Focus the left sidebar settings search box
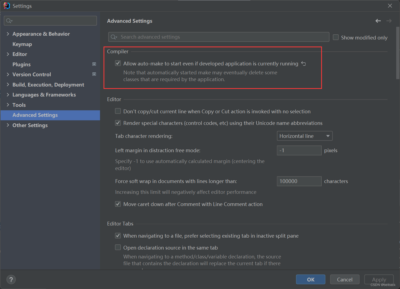 [x=50, y=21]
